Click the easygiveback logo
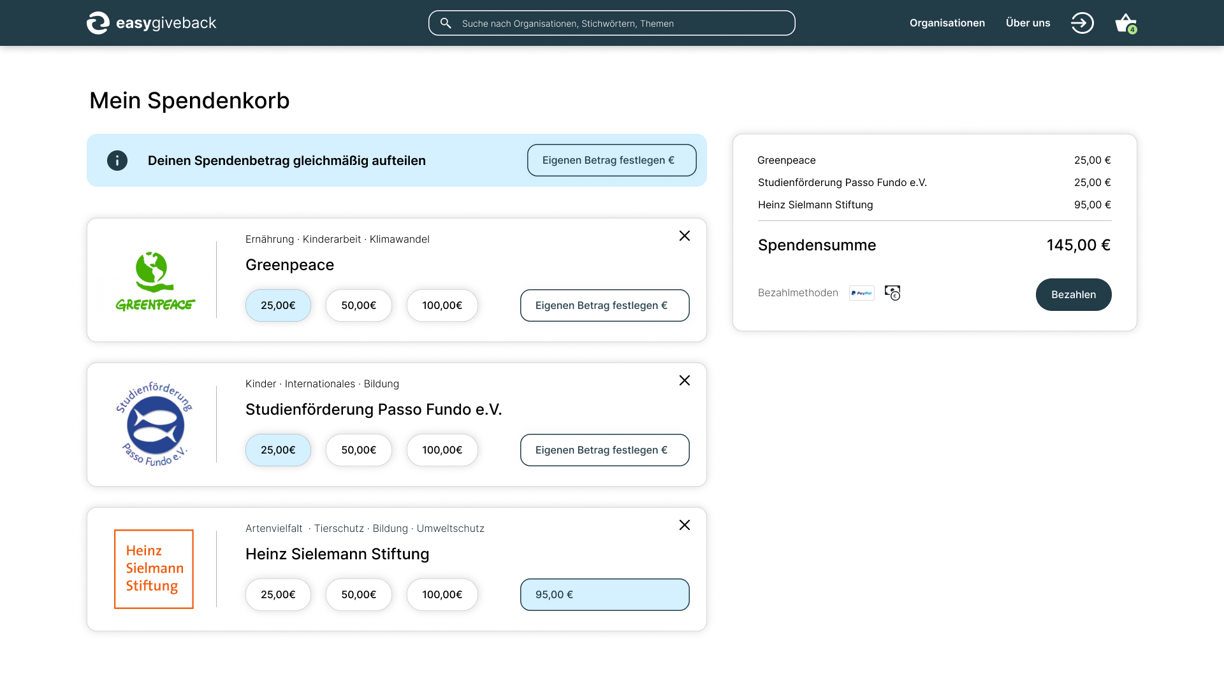1224x688 pixels. [152, 23]
